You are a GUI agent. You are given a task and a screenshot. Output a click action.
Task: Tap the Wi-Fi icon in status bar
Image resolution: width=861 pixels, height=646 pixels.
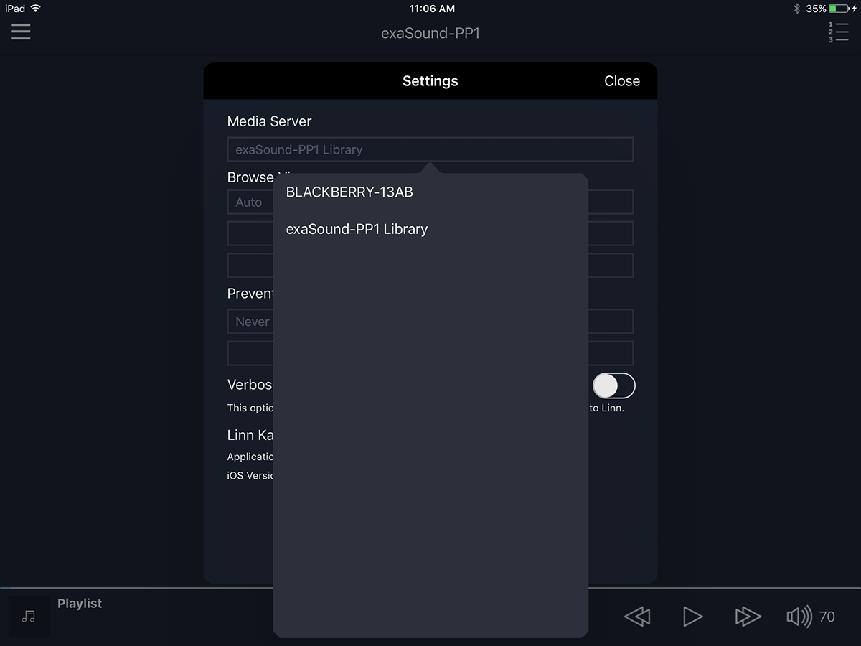[x=36, y=9]
